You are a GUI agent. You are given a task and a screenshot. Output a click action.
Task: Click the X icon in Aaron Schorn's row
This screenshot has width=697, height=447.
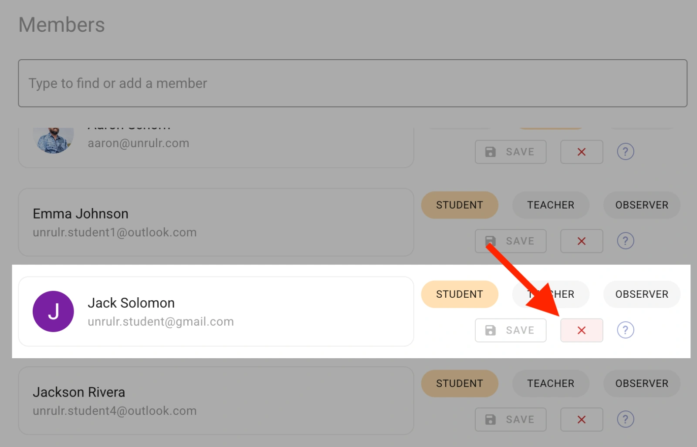coord(581,152)
